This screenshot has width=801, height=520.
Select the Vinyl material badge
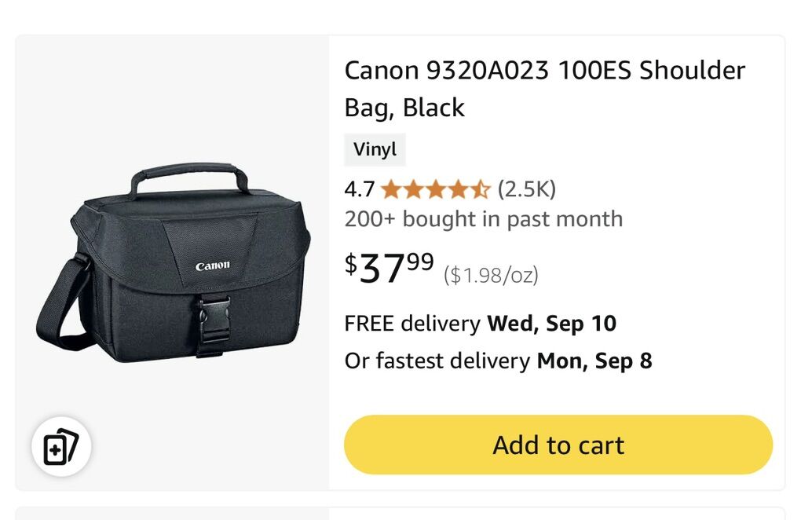pyautogui.click(x=375, y=150)
